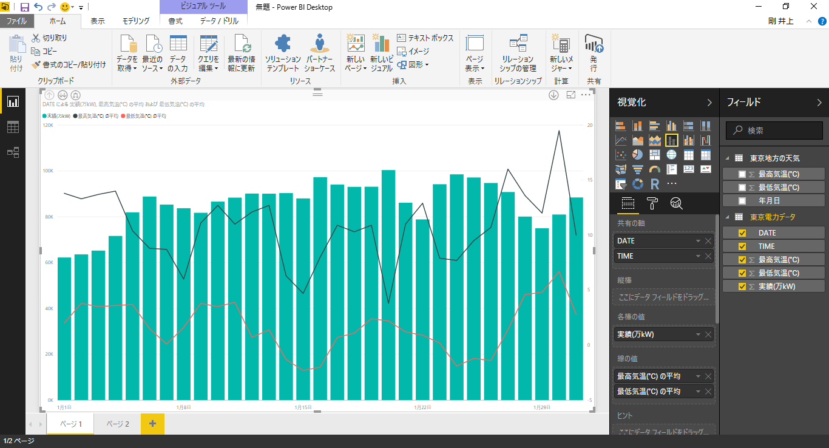Switch to 表示 ribbon tab
The height and width of the screenshot is (448, 829).
pyautogui.click(x=98, y=21)
